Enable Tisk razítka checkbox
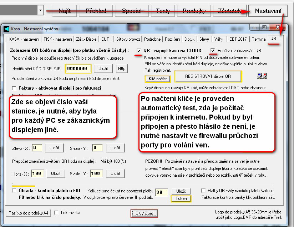This screenshot has width=294, height=227. point(56,213)
